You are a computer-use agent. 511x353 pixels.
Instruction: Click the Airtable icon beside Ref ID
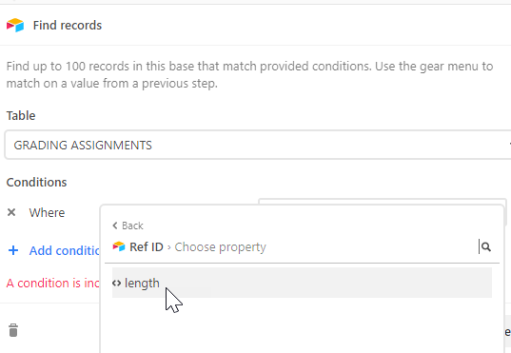pos(119,246)
